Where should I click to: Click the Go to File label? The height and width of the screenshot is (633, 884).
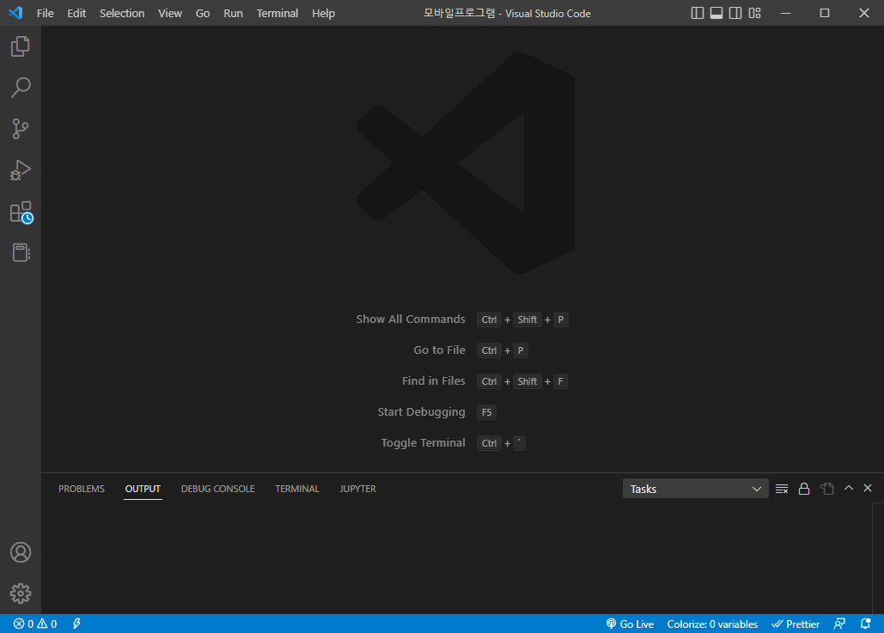[x=439, y=350]
